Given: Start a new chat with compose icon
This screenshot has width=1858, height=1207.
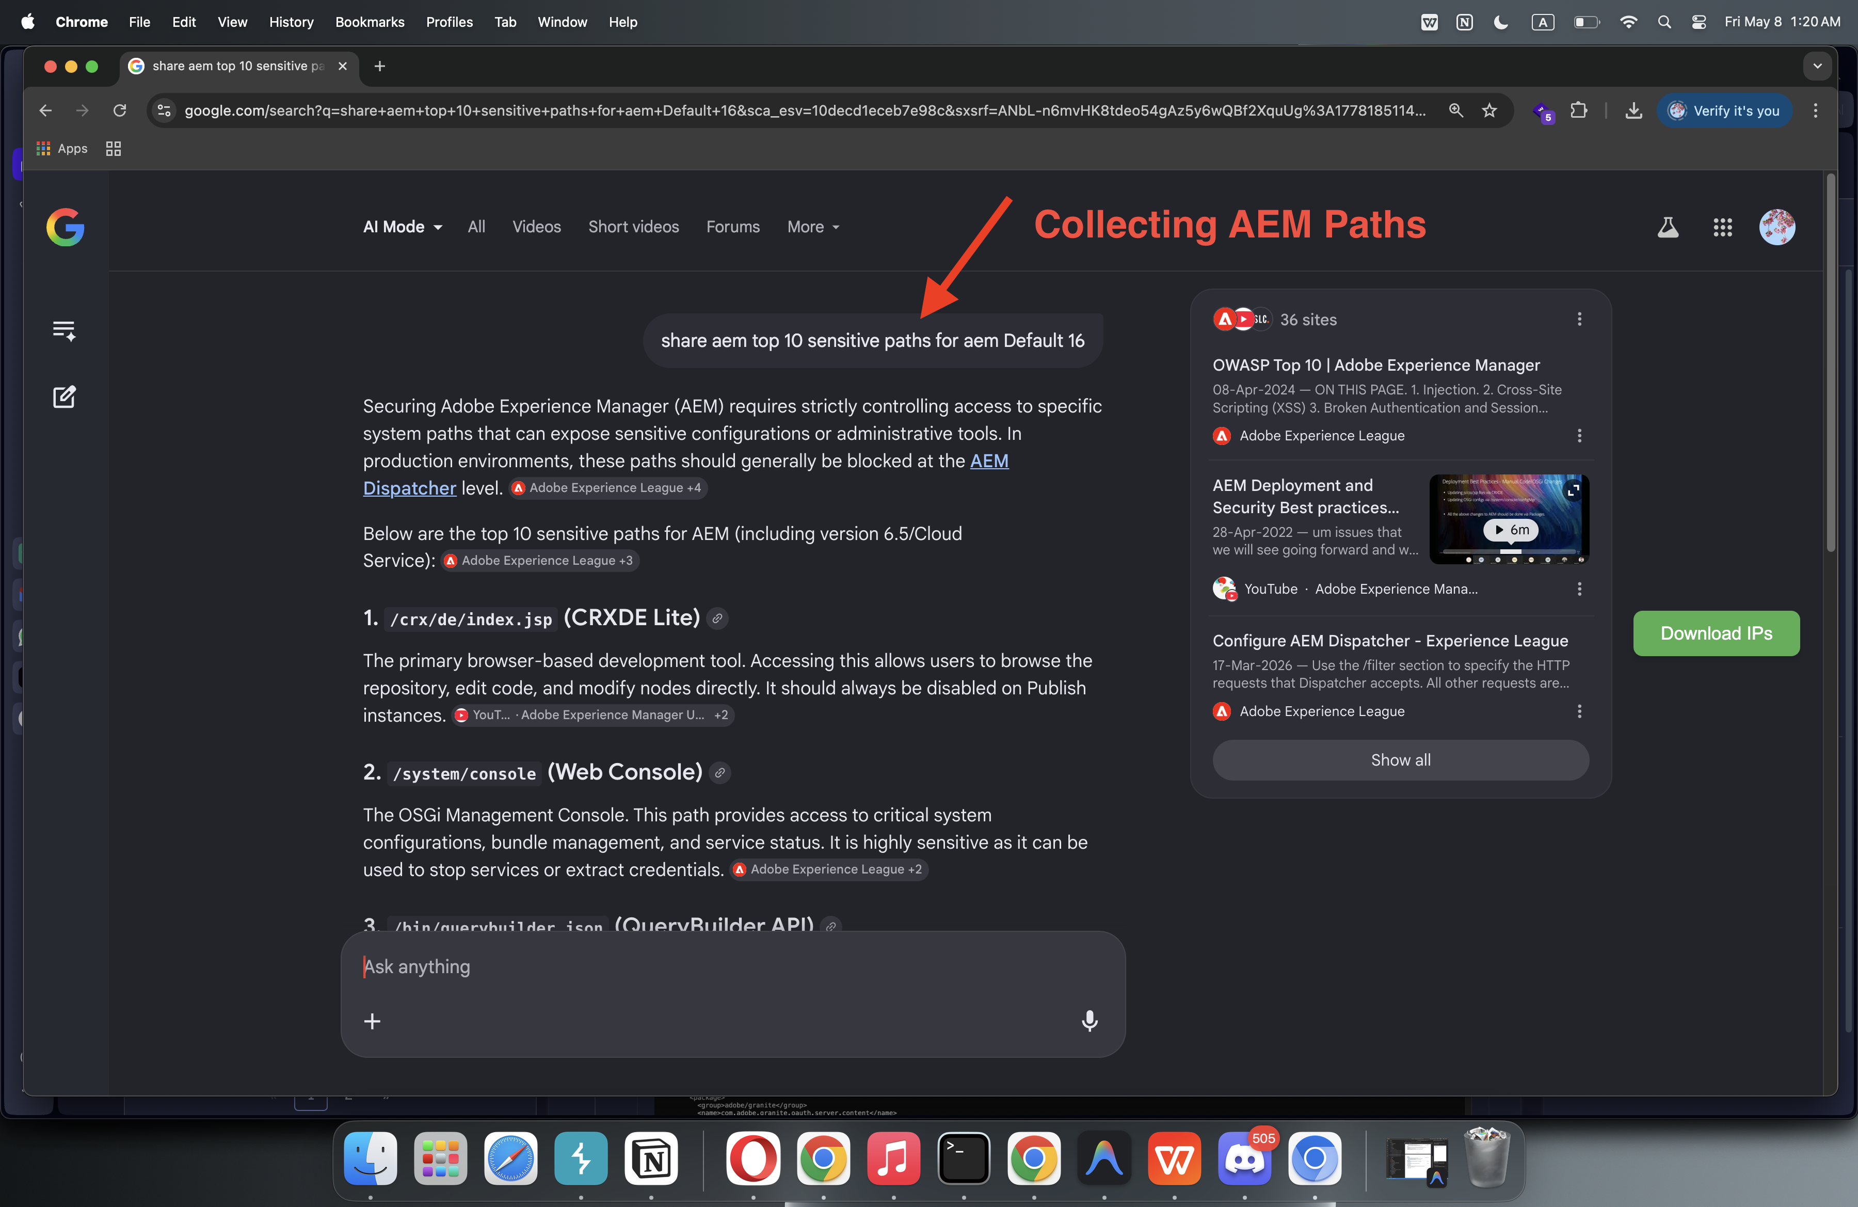Looking at the screenshot, I should pyautogui.click(x=64, y=396).
